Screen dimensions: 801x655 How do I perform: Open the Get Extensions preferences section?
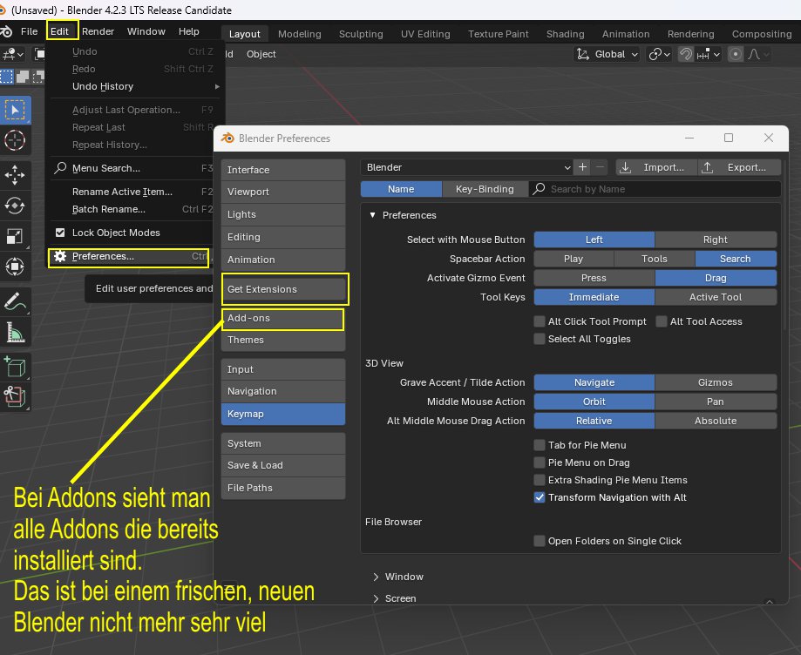pyautogui.click(x=283, y=289)
